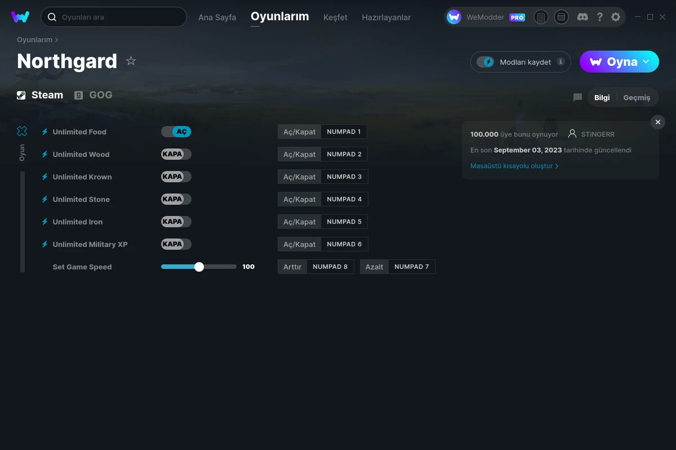Screen dimensions: 676x450
Task: Click the NUMPAD 7 hotkey button
Action: click(x=412, y=267)
